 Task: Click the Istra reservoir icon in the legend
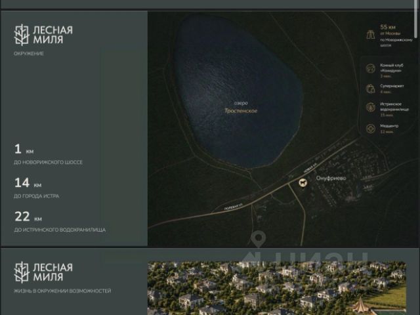tap(371, 107)
